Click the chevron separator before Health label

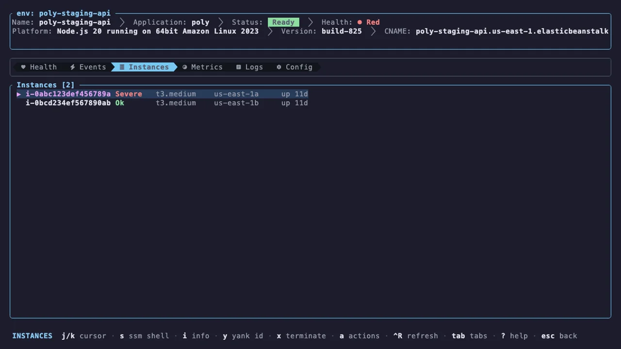pos(310,22)
